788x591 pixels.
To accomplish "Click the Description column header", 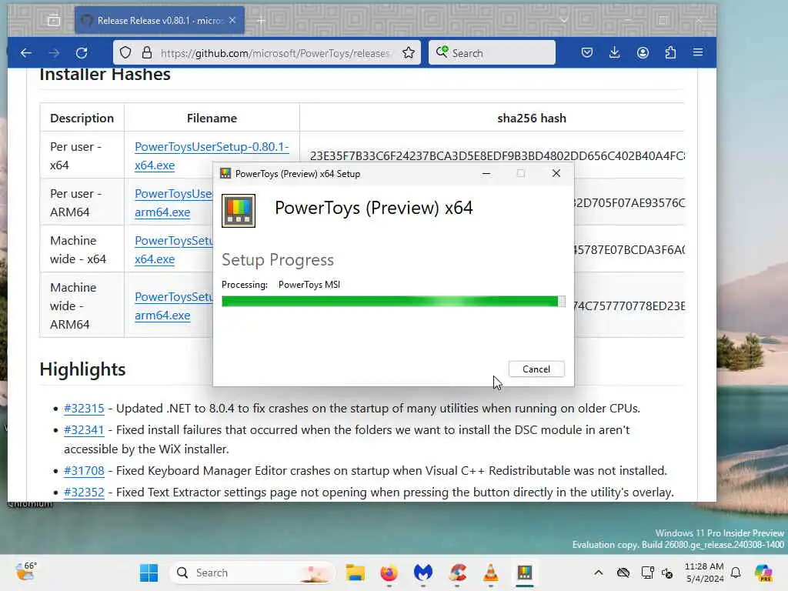I will pyautogui.click(x=82, y=118).
